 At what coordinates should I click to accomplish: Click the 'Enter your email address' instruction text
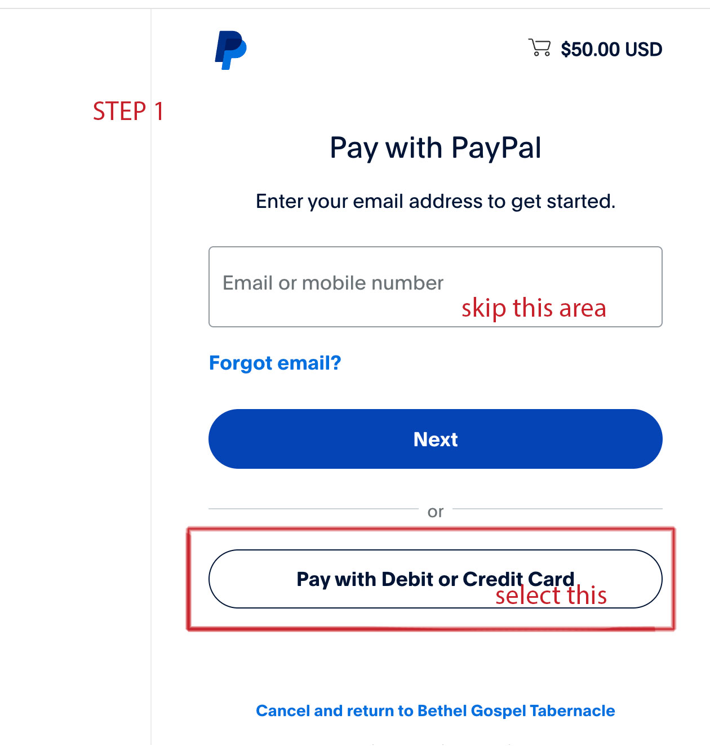pos(435,201)
